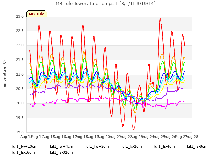Click the purple Tul1_Ts-16cm legend swatch
Screen dimensions: 212x159
(7, 153)
